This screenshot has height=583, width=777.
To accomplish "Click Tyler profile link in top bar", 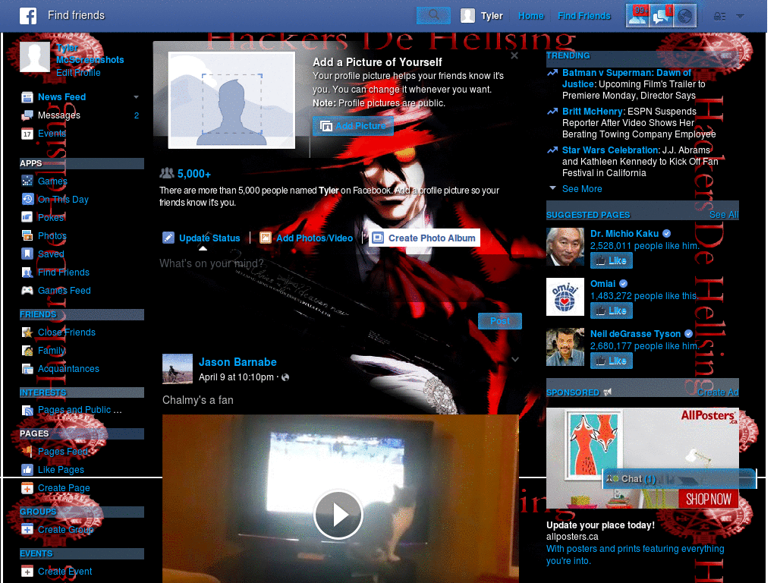I will pos(482,16).
